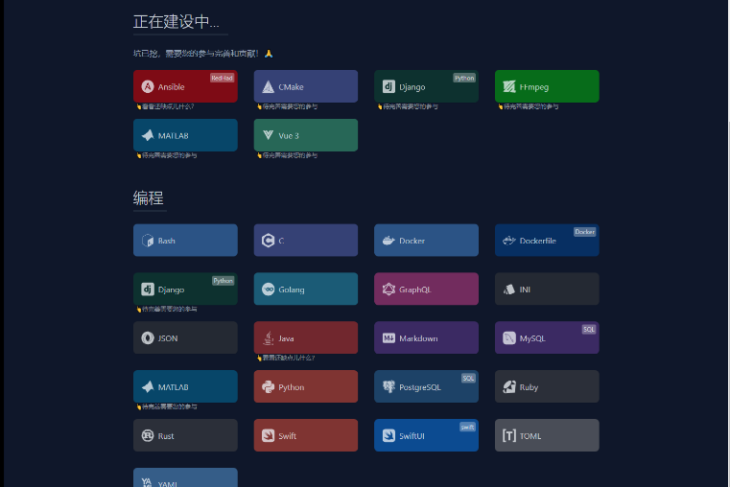Image resolution: width=730 pixels, height=487 pixels.
Task: Click the caption text below FFmpeg card
Action: click(x=529, y=106)
